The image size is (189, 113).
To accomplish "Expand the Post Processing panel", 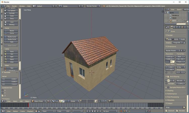I will coord(173,97).
